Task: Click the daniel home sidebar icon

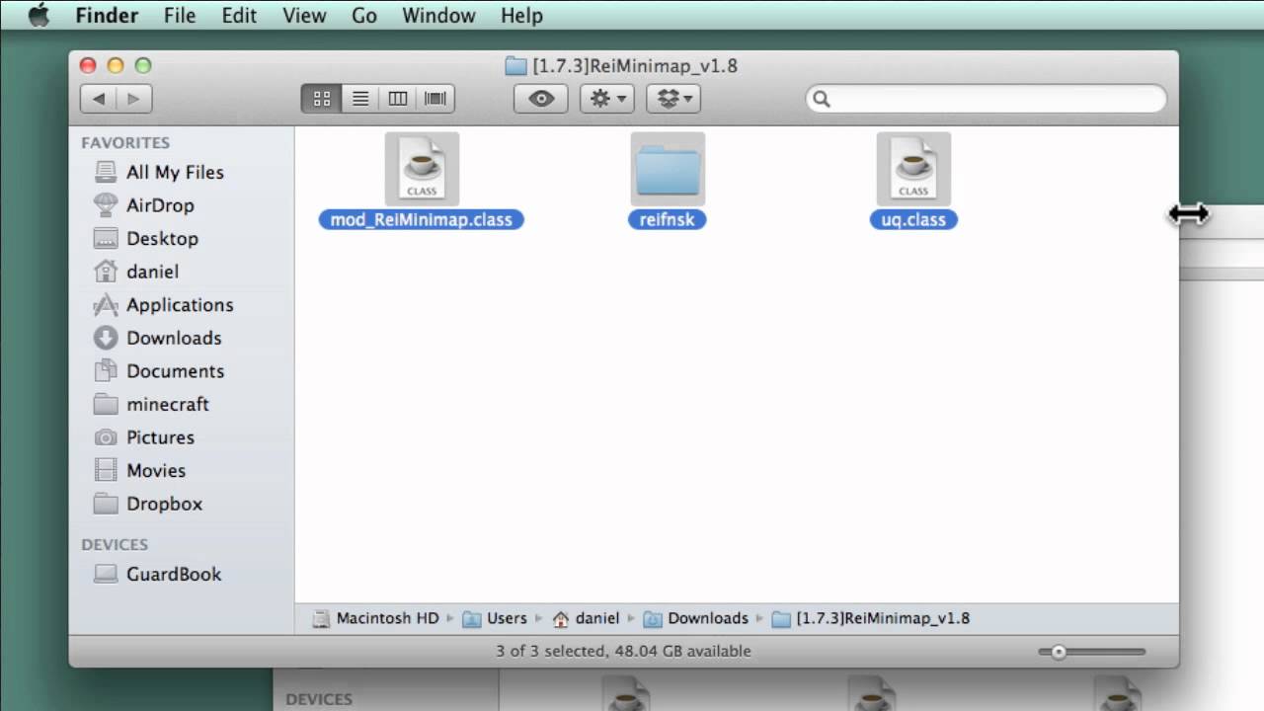Action: click(x=106, y=272)
